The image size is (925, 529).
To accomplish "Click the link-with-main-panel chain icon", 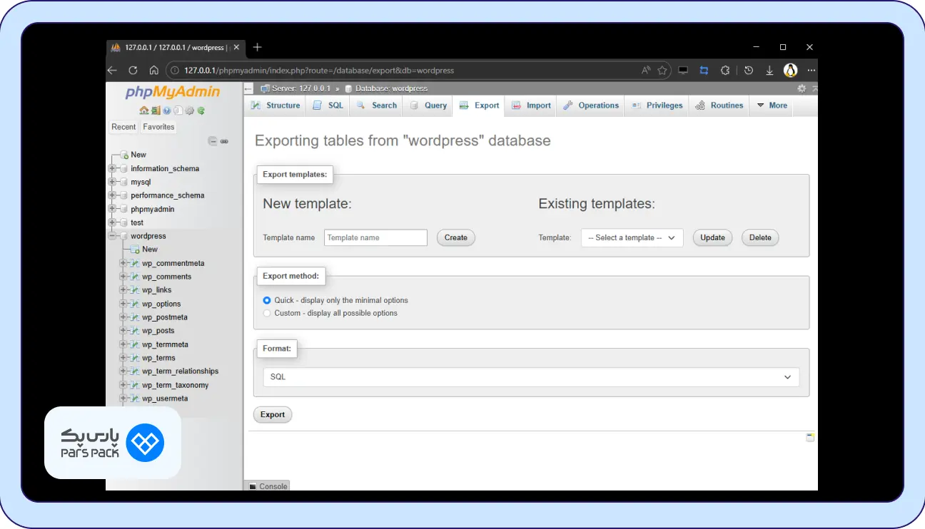I will click(224, 141).
